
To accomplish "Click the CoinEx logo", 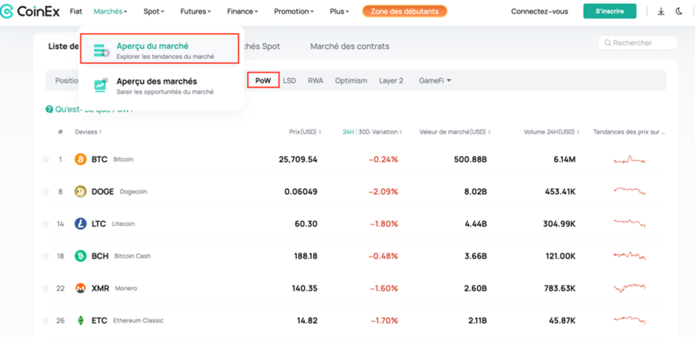I will coord(30,11).
